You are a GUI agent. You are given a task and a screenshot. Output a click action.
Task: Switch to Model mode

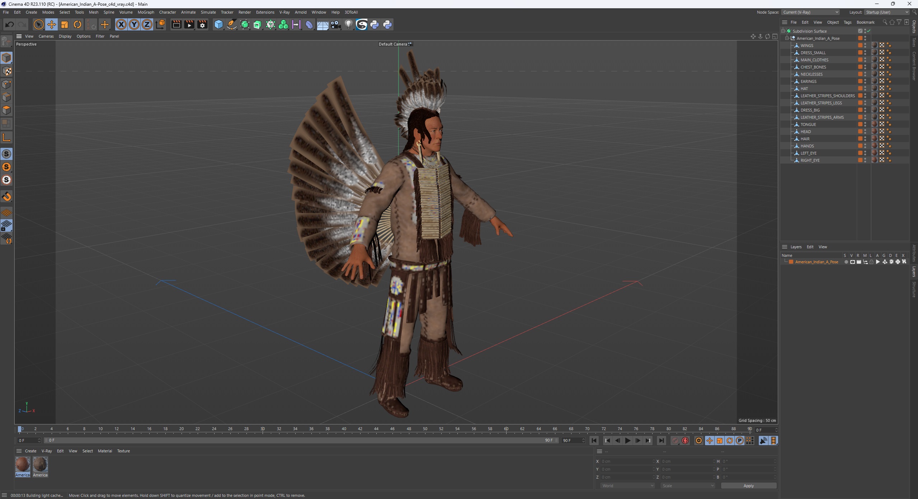6,58
